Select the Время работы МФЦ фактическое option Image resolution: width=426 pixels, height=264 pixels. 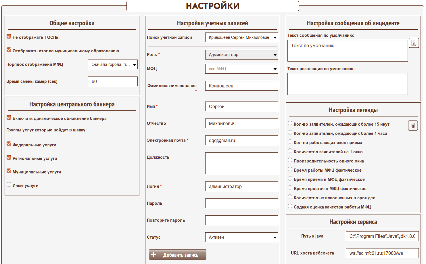[290, 169]
